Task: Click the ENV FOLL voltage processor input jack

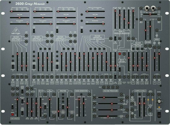Action: pyautogui.click(x=94, y=116)
